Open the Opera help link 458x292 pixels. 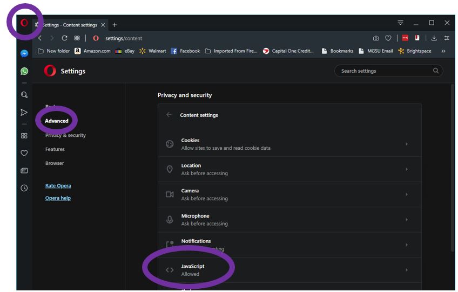(x=58, y=198)
